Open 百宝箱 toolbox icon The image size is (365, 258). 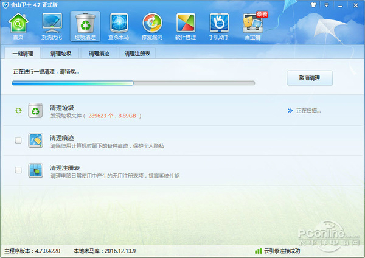tap(253, 26)
